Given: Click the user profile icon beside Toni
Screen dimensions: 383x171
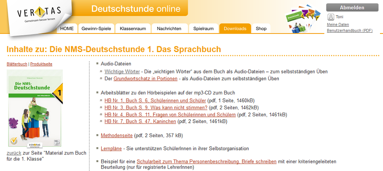Looking at the screenshot, I should (x=331, y=17).
